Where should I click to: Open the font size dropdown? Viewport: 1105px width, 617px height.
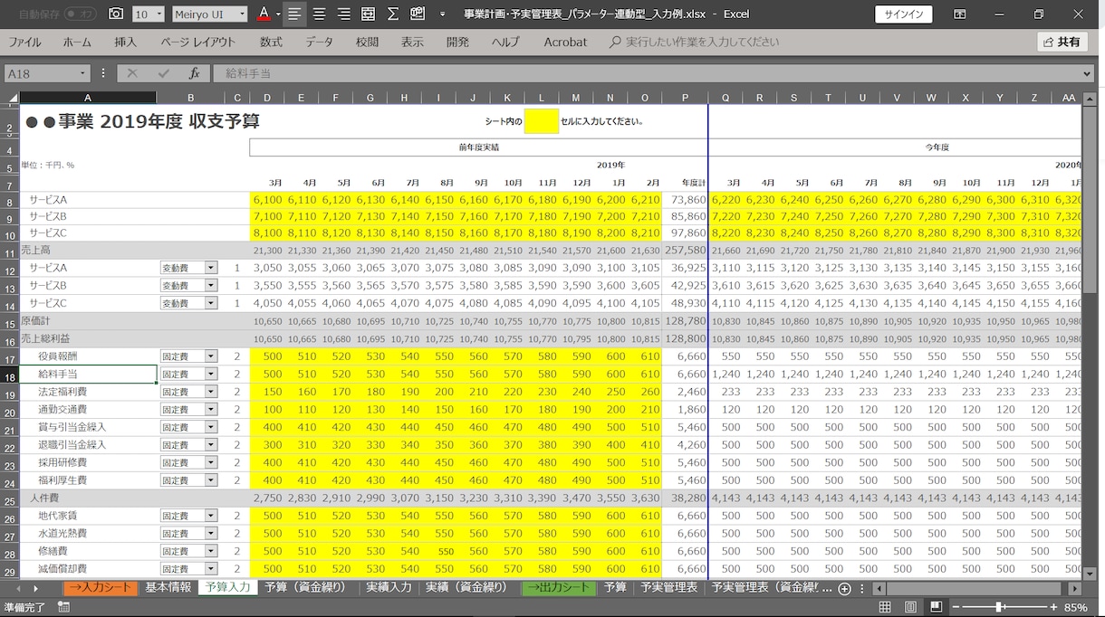(x=159, y=14)
